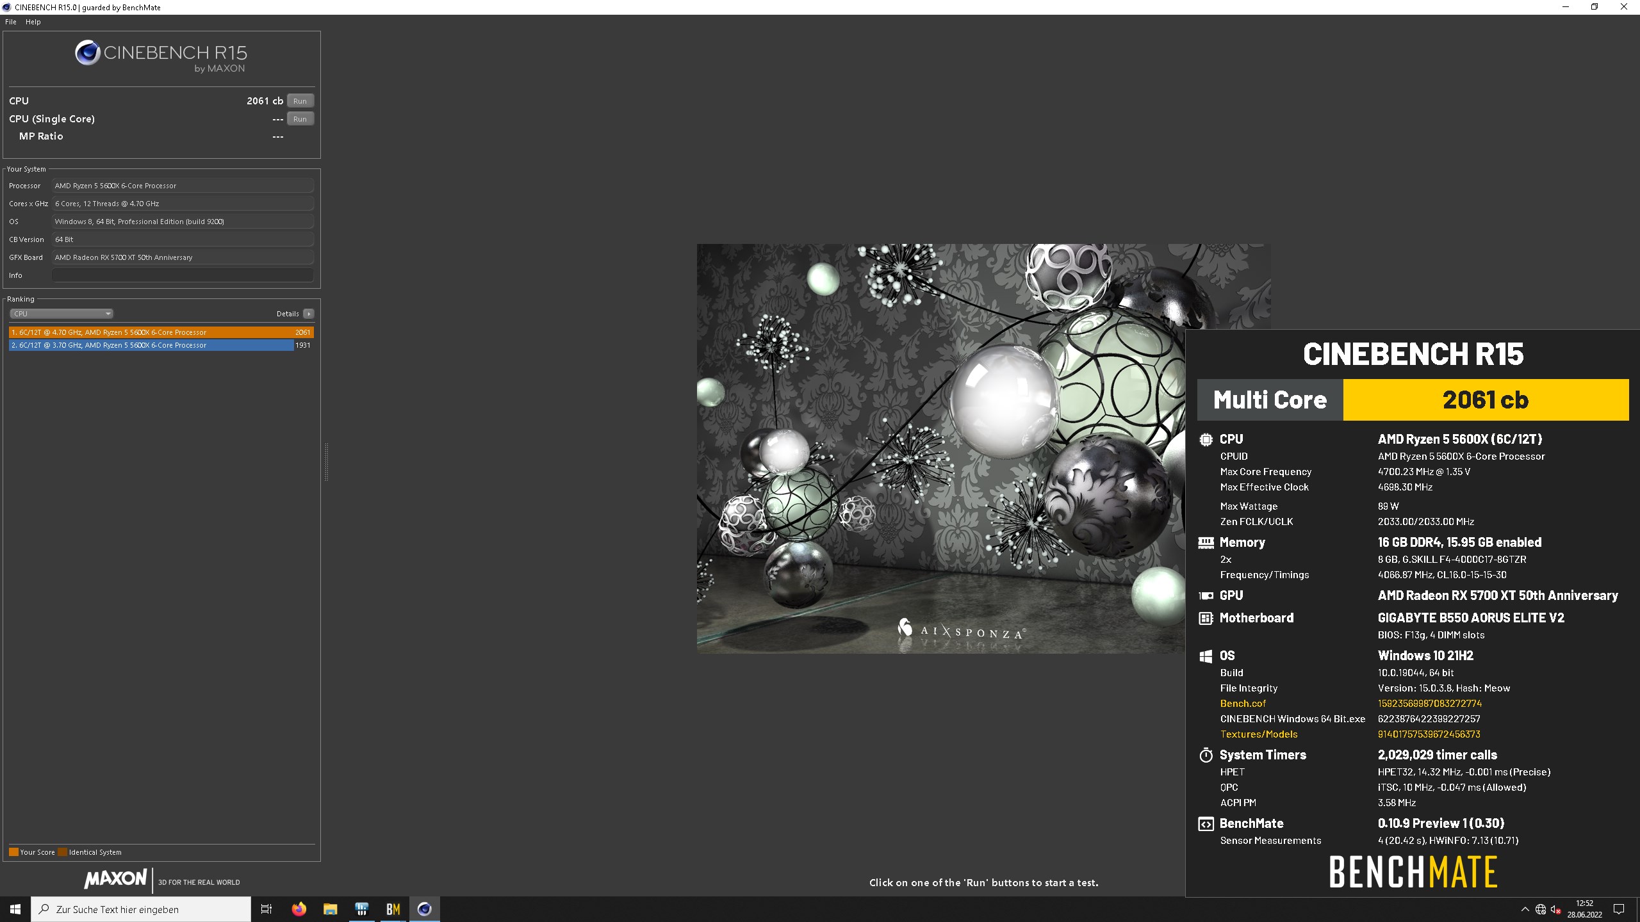Click the System Timers stopwatch icon
Image resolution: width=1640 pixels, height=922 pixels.
tap(1206, 755)
